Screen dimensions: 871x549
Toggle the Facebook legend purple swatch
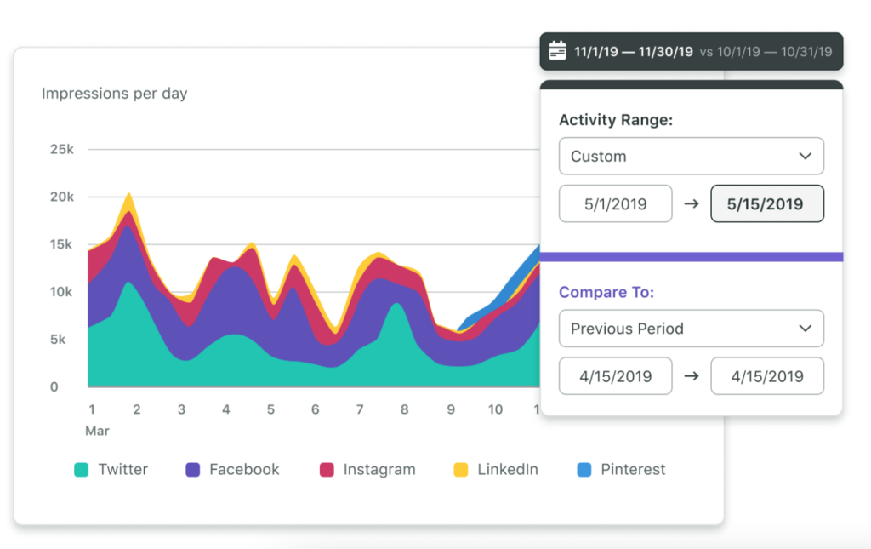192,470
